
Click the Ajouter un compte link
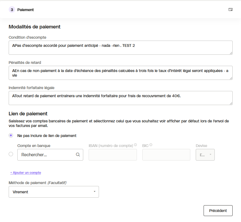click(26, 172)
